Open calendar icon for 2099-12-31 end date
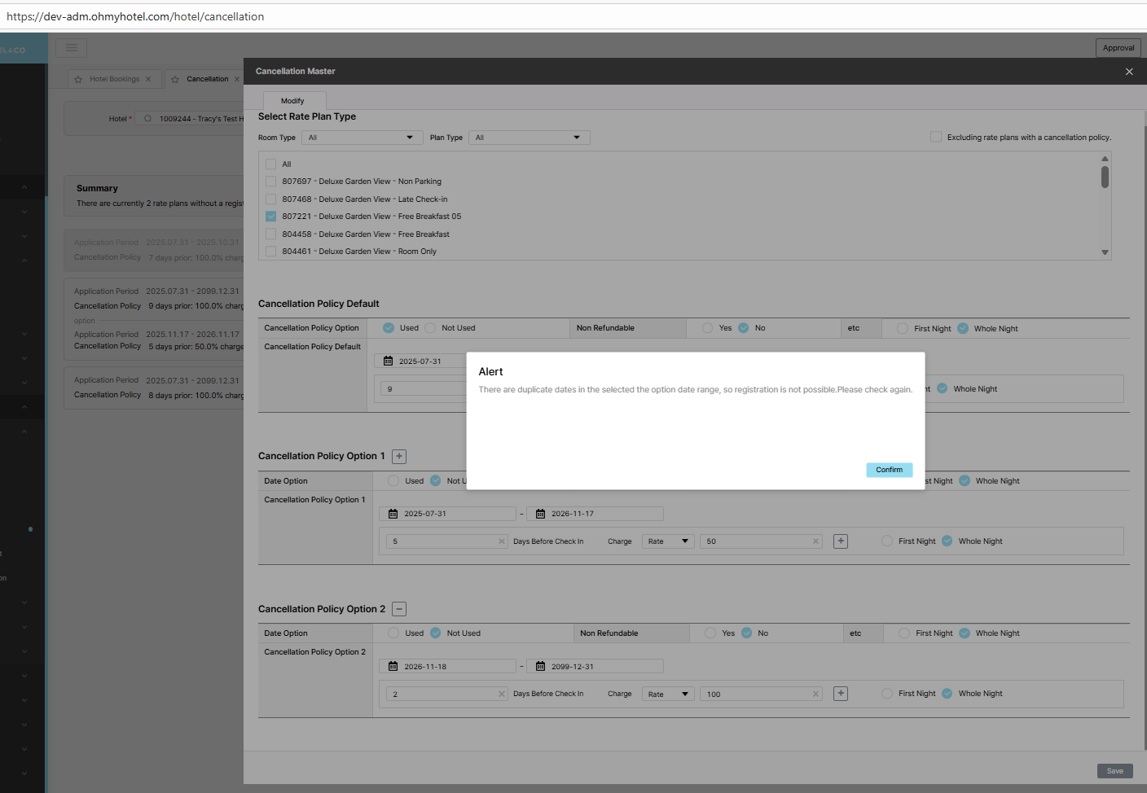The height and width of the screenshot is (793, 1147). pos(540,667)
